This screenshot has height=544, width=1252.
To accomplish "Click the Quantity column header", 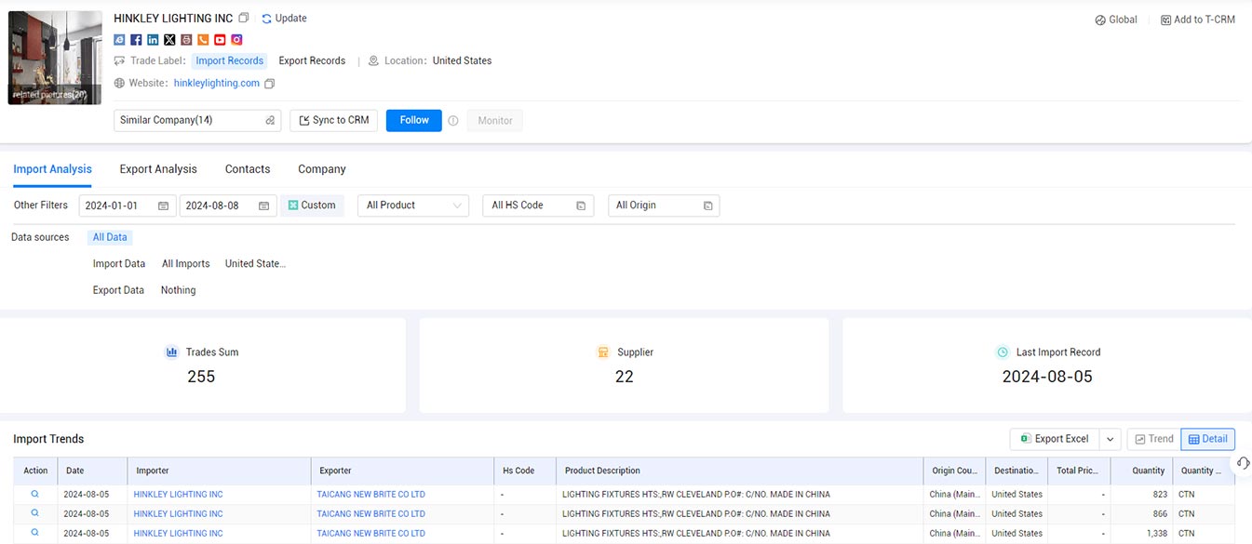I will click(x=1141, y=471).
